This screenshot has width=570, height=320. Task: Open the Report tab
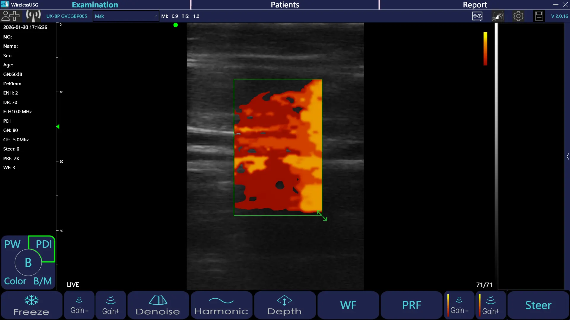pos(474,5)
